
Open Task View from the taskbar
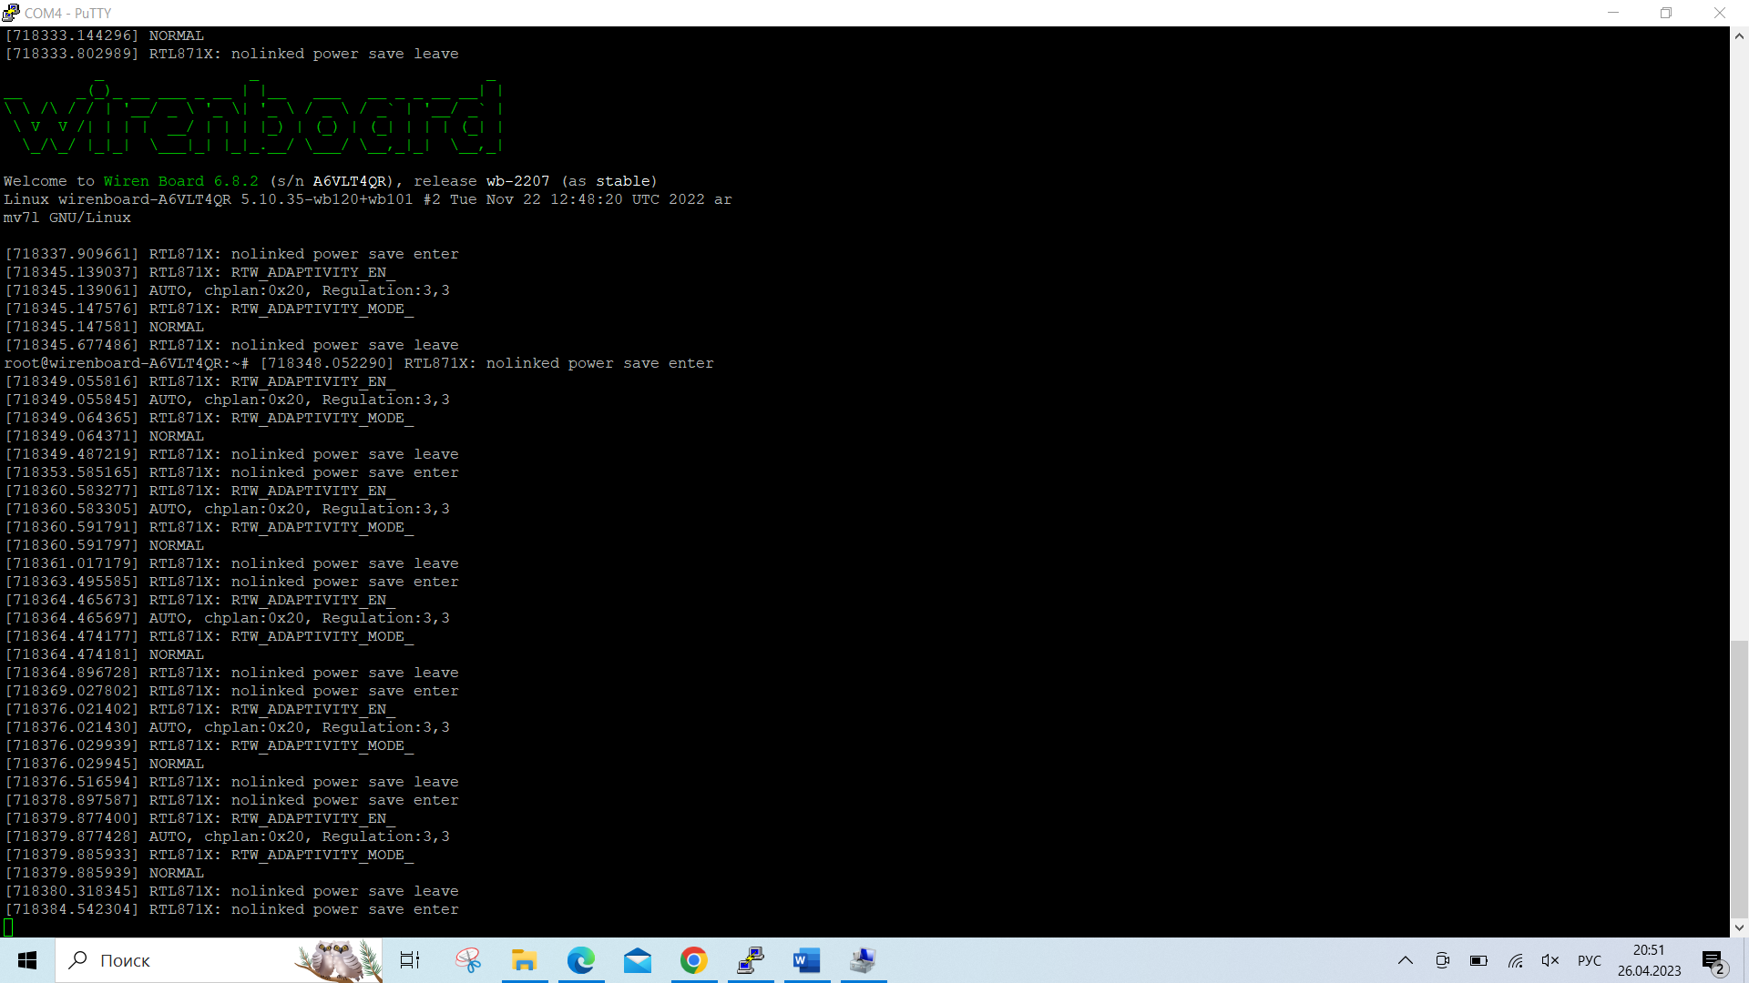click(x=410, y=960)
